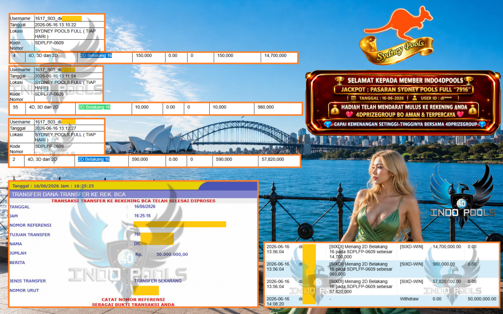Image resolution: width=503 pixels, height=314 pixels.
Task: Click the diamond icon ending the CAPAI KEMENANGAN line
Action: click(482, 124)
